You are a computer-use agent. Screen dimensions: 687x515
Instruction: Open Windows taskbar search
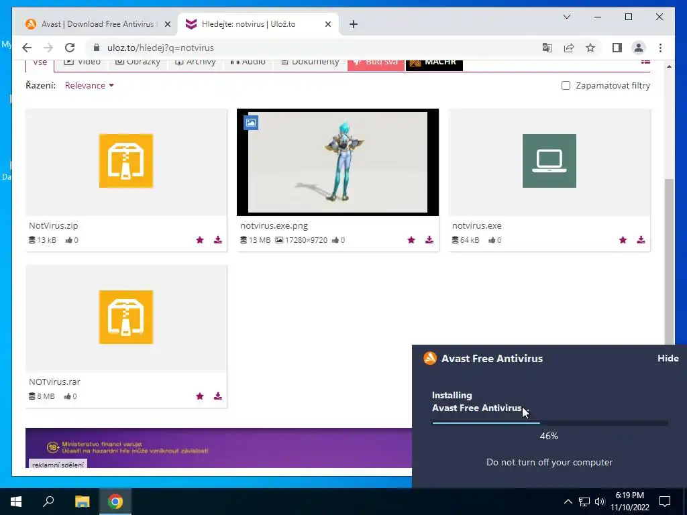(x=48, y=502)
